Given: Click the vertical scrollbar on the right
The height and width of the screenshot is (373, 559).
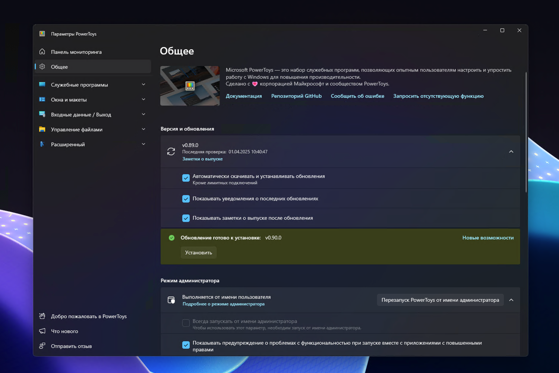Looking at the screenshot, I should tap(526, 132).
